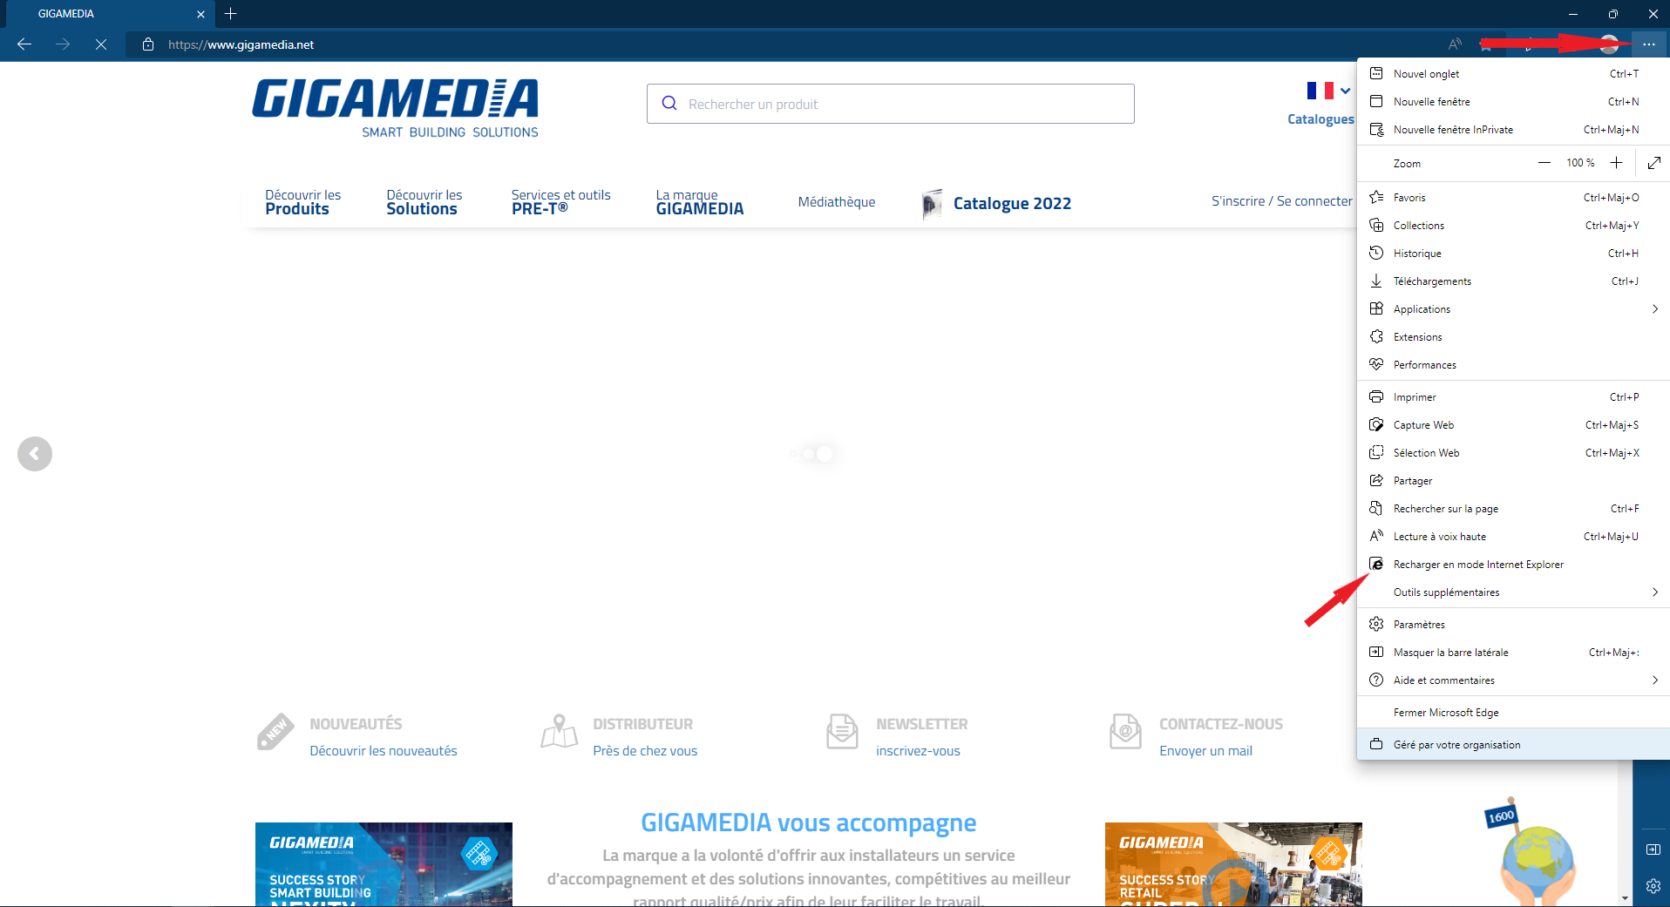Decrease zoom with the minus button
Screen dimensions: 1670x907
coord(1544,163)
